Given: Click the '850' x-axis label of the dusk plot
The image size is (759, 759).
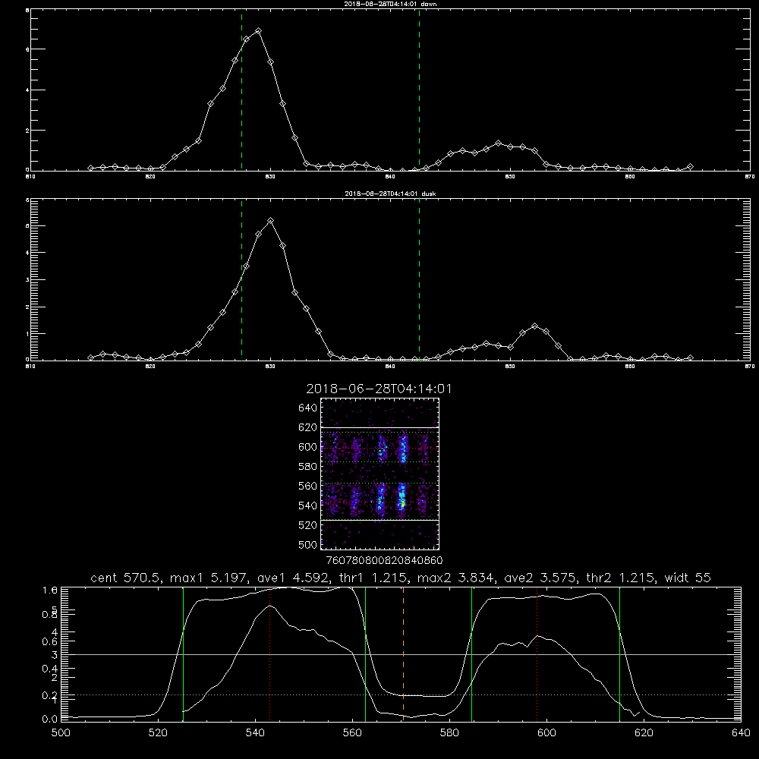Looking at the screenshot, I should pos(510,367).
